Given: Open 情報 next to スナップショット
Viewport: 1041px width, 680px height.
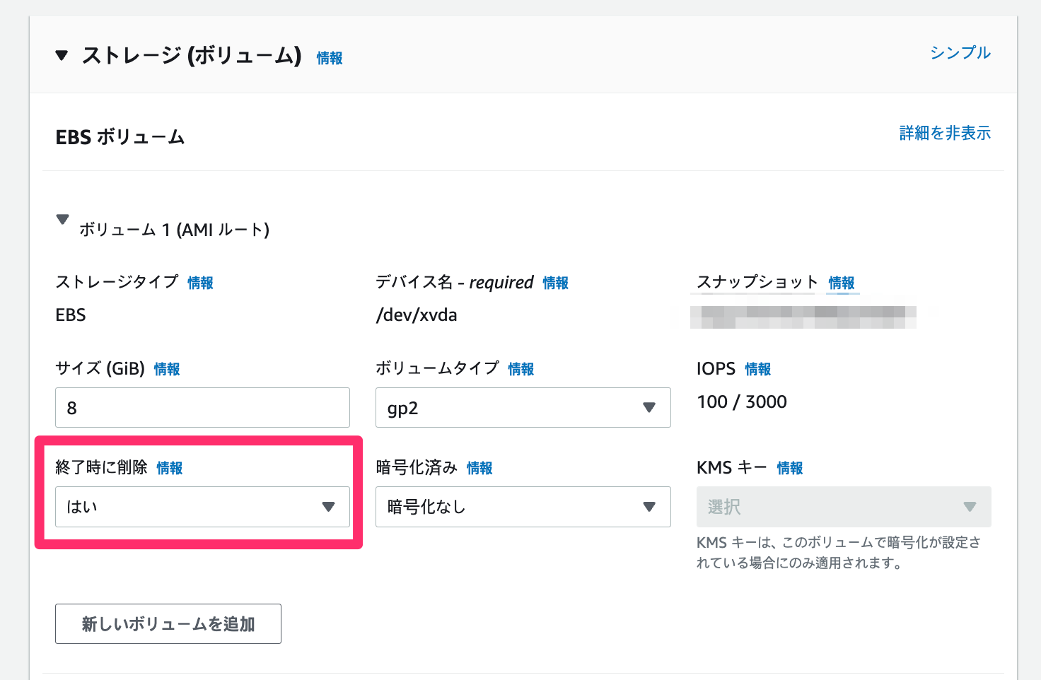Looking at the screenshot, I should (x=842, y=283).
